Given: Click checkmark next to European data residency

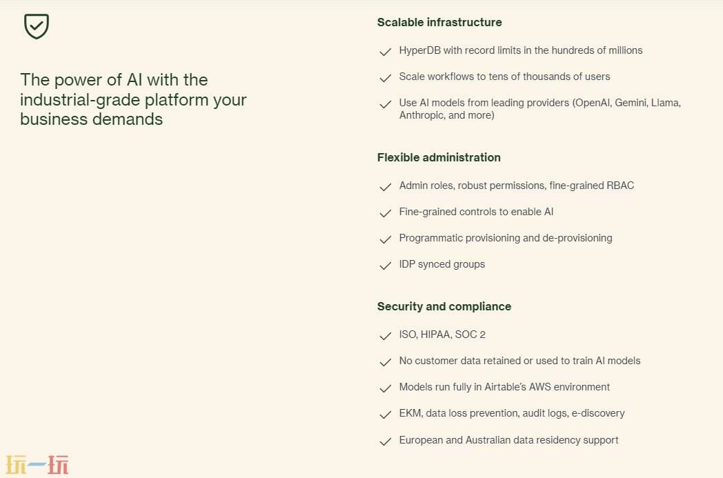Looking at the screenshot, I should point(386,441).
